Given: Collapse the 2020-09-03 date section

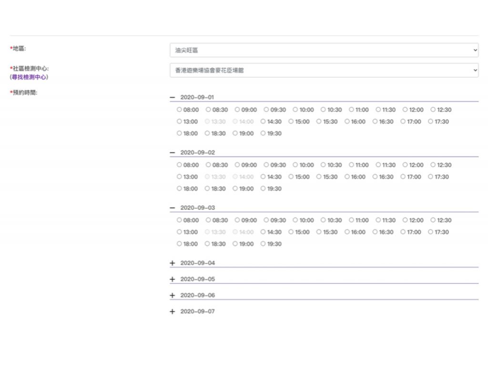Looking at the screenshot, I should (173, 208).
